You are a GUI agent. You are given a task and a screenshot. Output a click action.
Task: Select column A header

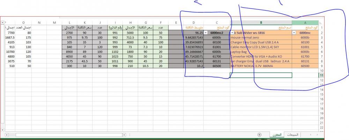305,23
